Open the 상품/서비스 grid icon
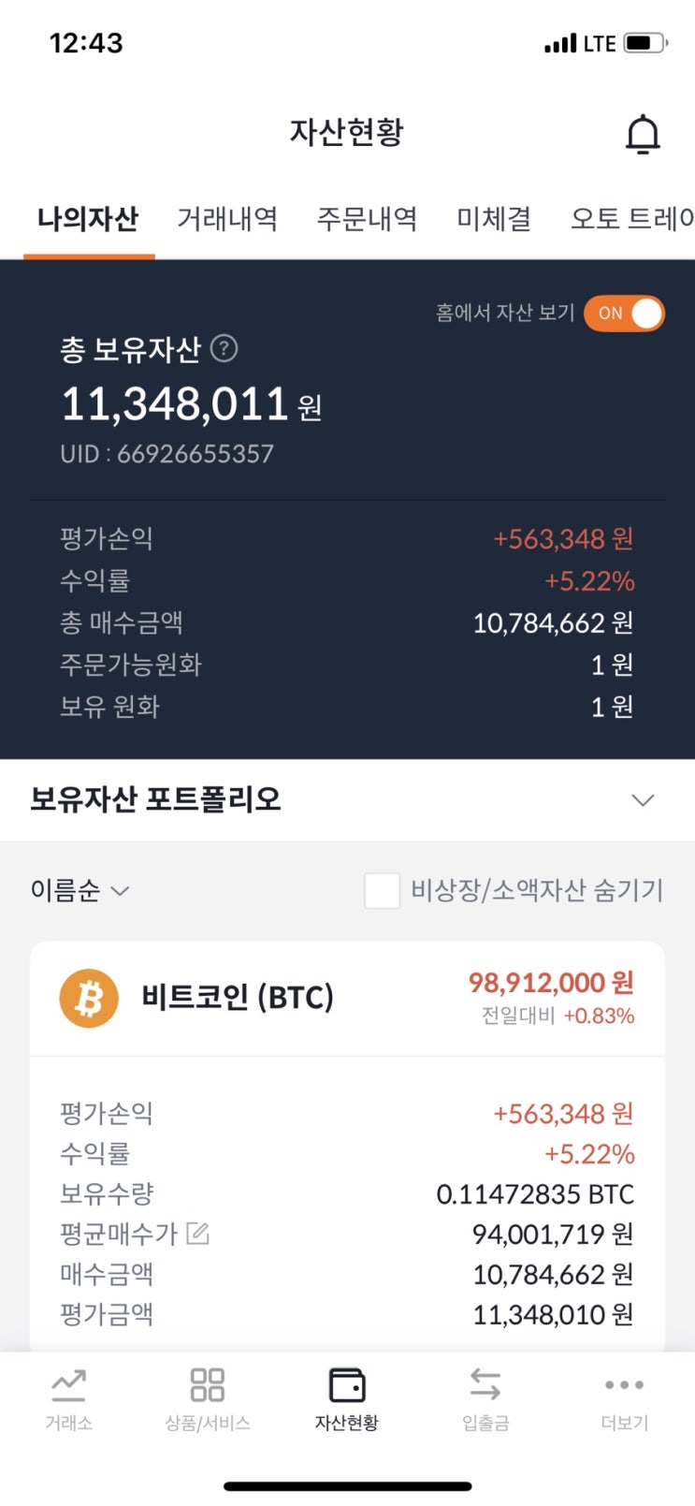This screenshot has height=1506, width=695. pyautogui.click(x=207, y=1384)
